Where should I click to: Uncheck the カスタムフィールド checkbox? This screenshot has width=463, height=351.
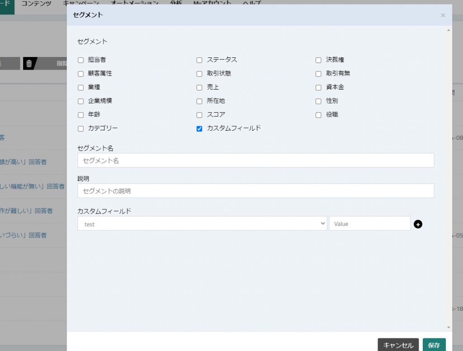pos(199,129)
